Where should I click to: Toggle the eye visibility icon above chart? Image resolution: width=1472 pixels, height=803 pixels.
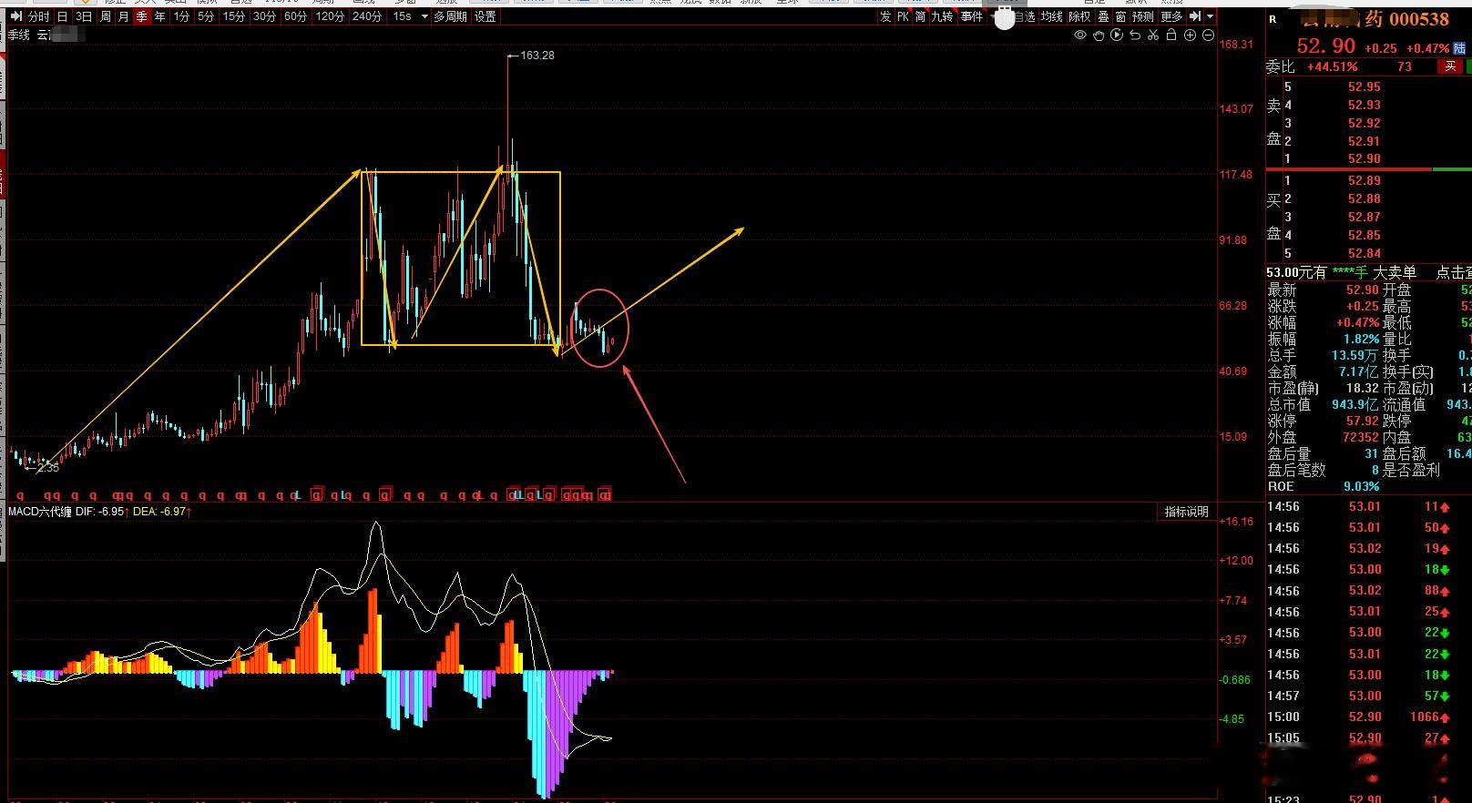pyautogui.click(x=1080, y=35)
